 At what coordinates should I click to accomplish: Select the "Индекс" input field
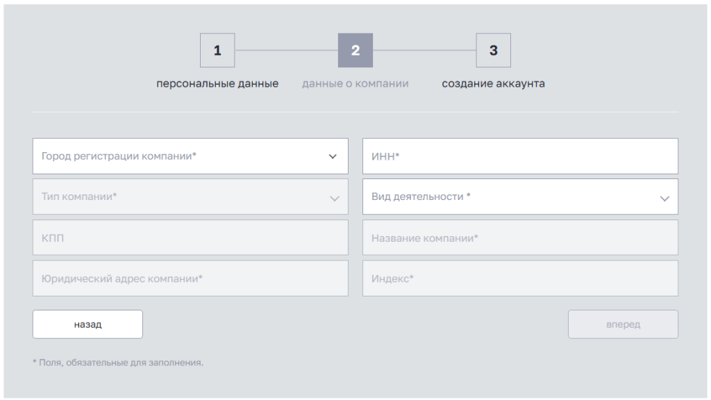(520, 278)
